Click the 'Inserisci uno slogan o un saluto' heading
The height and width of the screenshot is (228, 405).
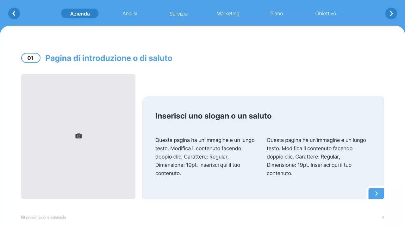tap(213, 116)
